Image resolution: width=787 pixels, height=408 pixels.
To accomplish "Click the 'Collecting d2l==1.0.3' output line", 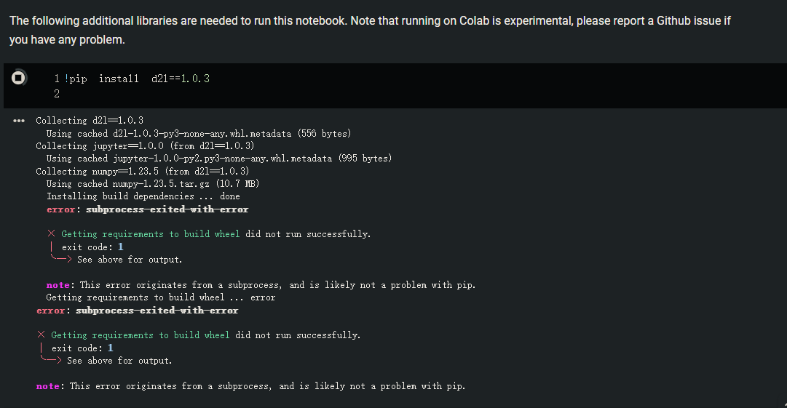I will pyautogui.click(x=90, y=120).
